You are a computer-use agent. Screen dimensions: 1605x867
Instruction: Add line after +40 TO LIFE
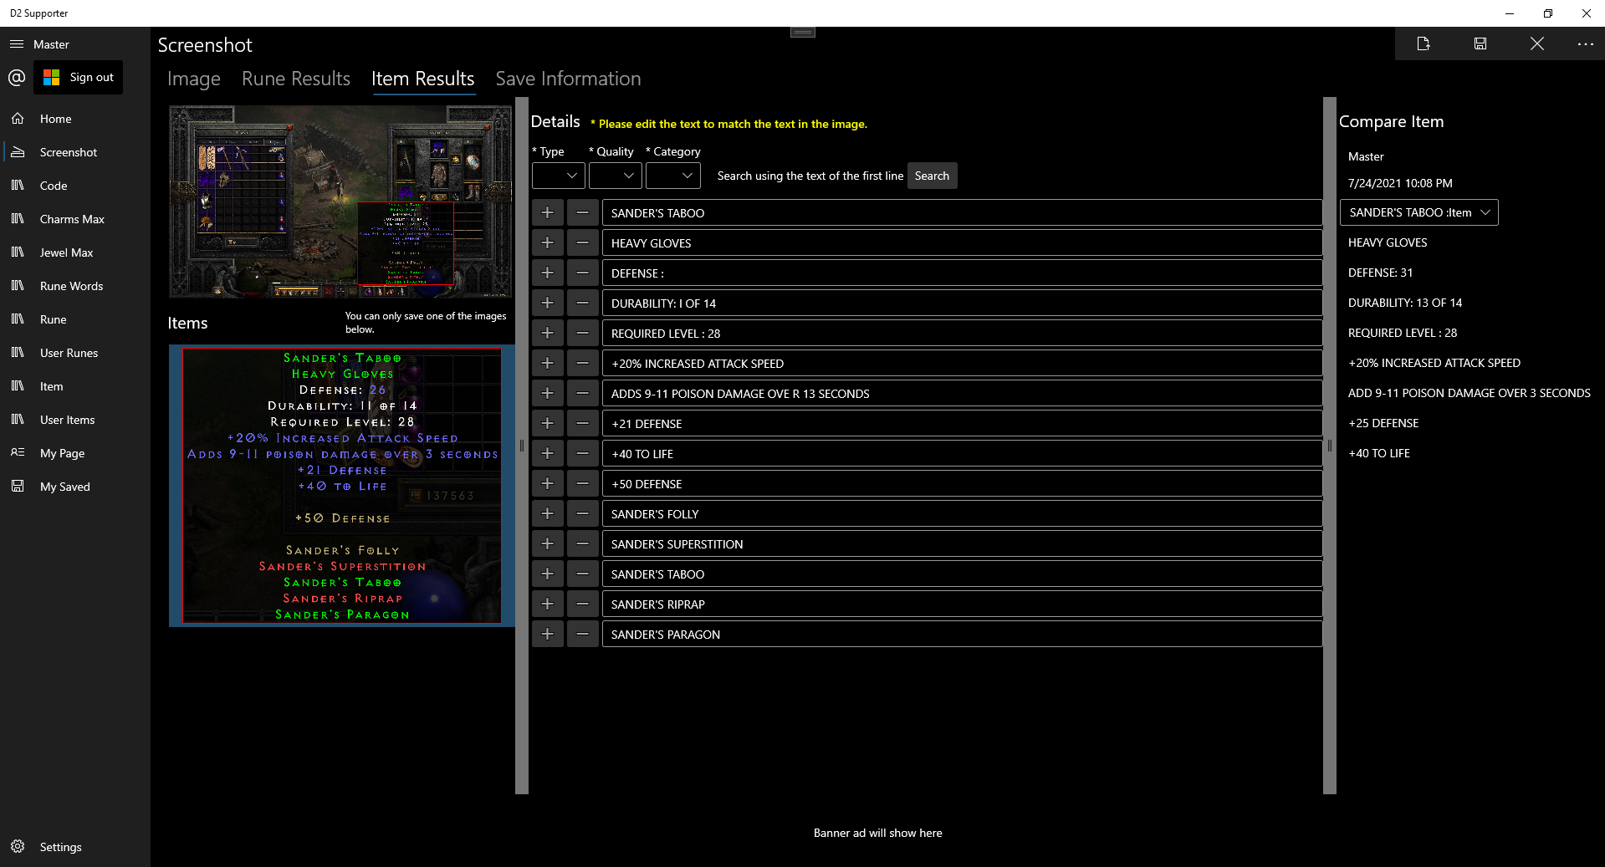tap(548, 454)
